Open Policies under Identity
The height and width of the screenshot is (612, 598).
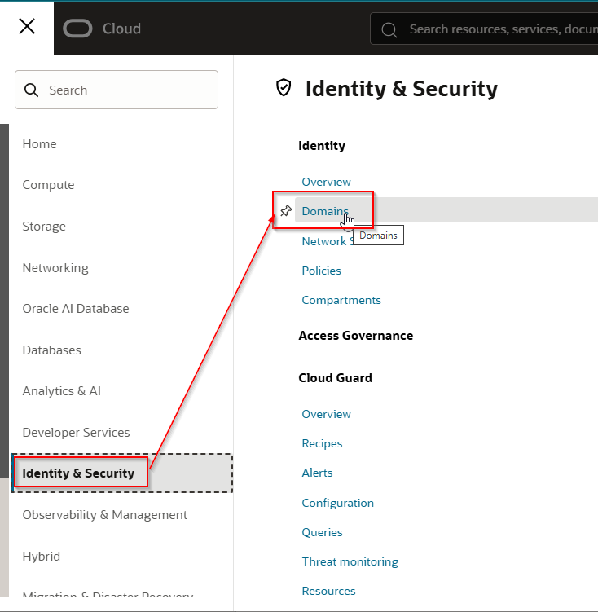click(321, 271)
